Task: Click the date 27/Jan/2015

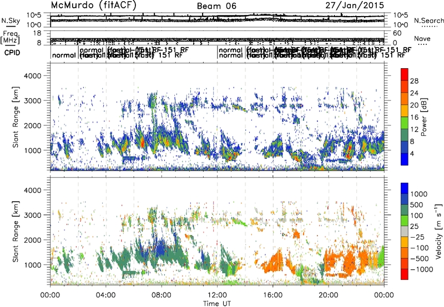Action: [355, 6]
